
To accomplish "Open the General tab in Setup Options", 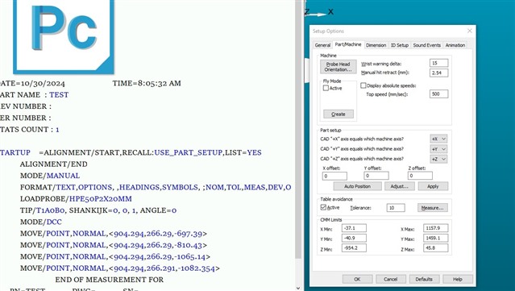I will click(x=322, y=45).
